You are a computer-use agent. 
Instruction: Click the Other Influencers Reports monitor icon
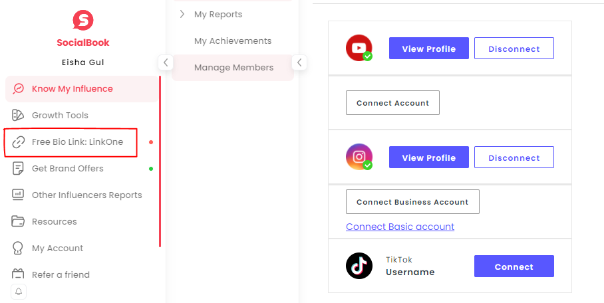[x=18, y=195]
